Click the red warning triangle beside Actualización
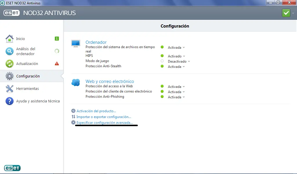 pyautogui.click(x=57, y=64)
